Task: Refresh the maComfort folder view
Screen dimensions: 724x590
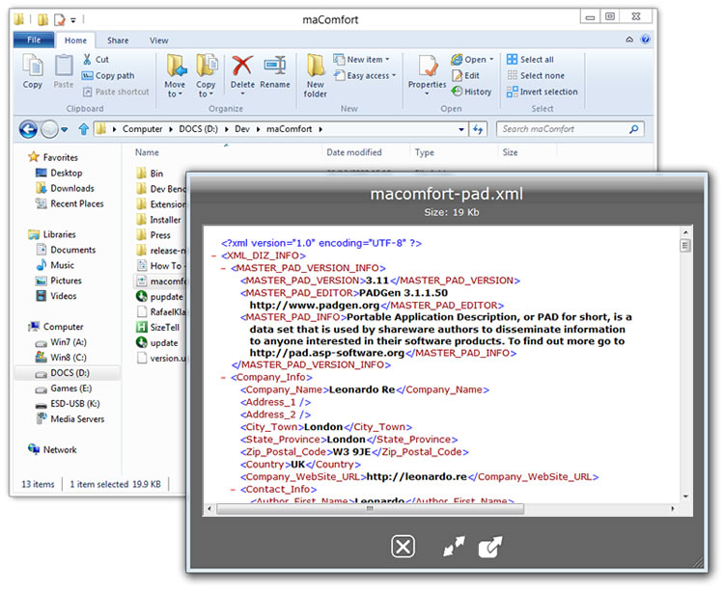Action: click(478, 129)
